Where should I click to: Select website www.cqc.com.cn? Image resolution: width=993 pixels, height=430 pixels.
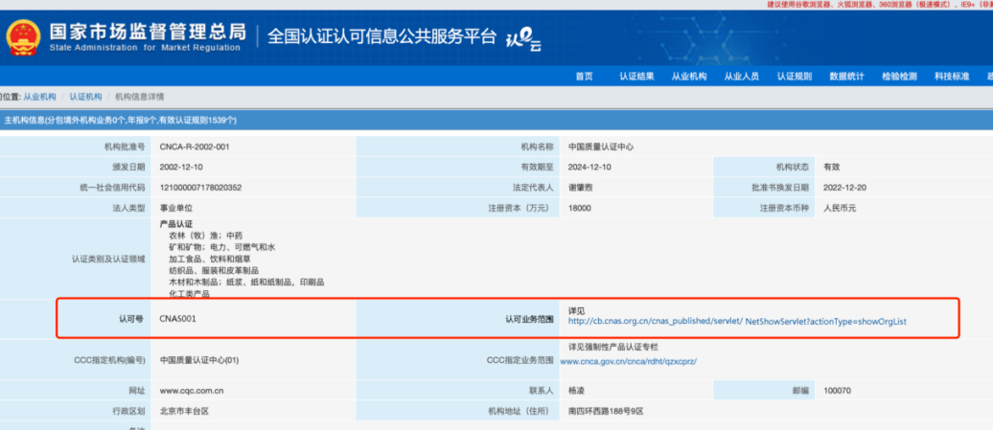click(192, 391)
